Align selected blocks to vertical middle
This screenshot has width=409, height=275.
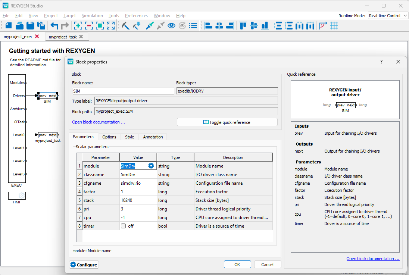click(254, 26)
